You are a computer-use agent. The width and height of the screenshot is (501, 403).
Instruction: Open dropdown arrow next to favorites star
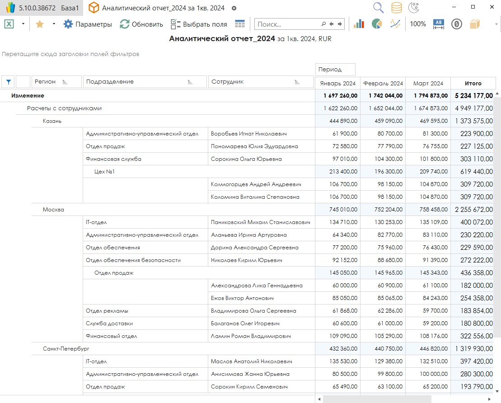[54, 24]
